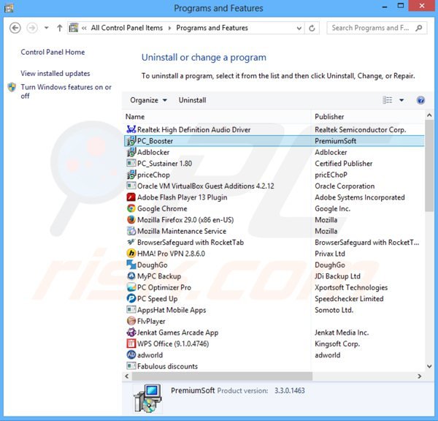Select the 'Realtek High Definition Audio Driver' name
The image size is (438, 421).
coord(194,129)
